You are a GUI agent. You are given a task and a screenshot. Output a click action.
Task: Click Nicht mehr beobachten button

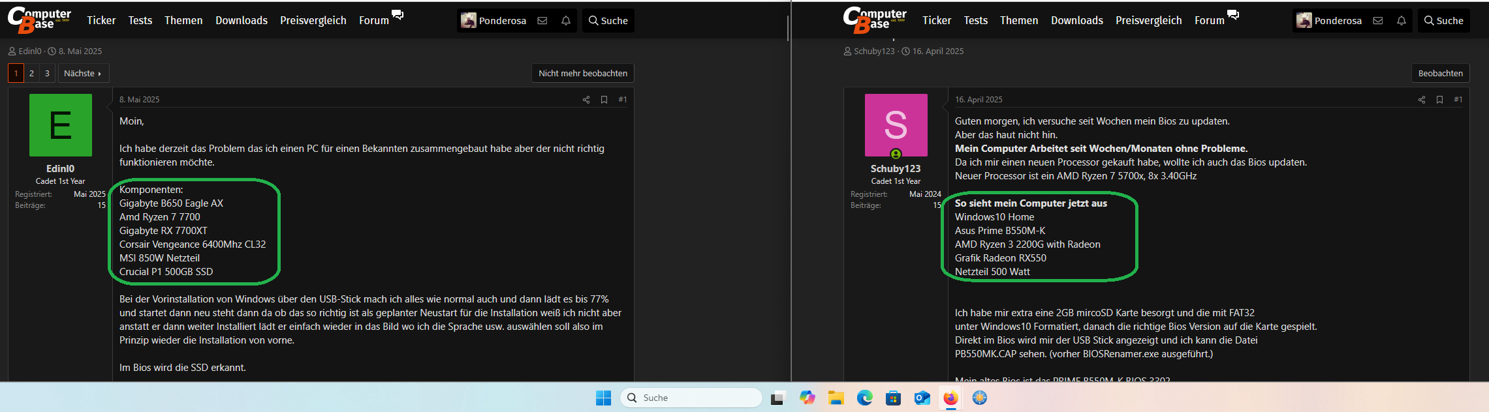tap(583, 74)
